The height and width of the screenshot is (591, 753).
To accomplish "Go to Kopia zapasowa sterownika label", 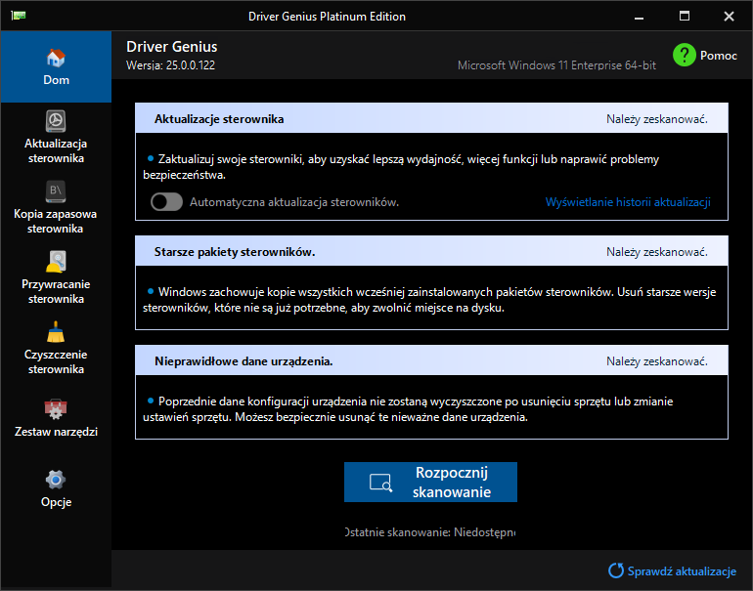I will [55, 221].
